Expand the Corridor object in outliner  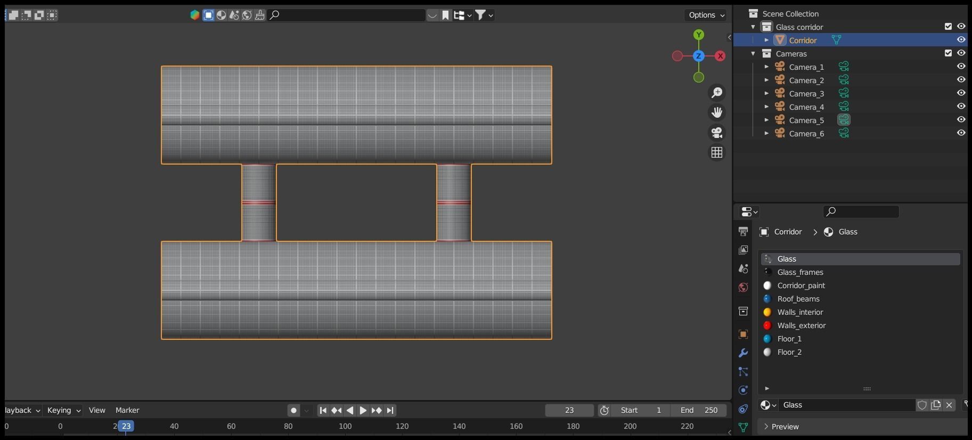pyautogui.click(x=766, y=40)
